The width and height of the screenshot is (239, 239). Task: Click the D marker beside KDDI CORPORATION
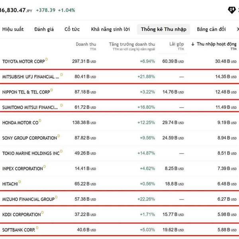[x=43, y=212]
